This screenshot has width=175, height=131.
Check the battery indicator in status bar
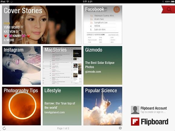click(x=173, y=2)
